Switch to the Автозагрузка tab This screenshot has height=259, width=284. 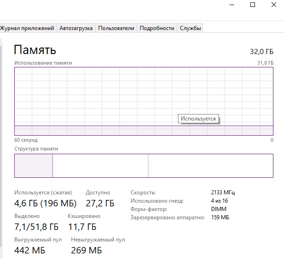pos(76,28)
